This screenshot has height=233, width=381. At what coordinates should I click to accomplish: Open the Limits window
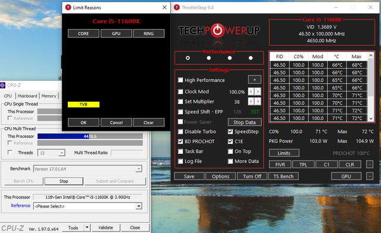pyautogui.click(x=284, y=153)
